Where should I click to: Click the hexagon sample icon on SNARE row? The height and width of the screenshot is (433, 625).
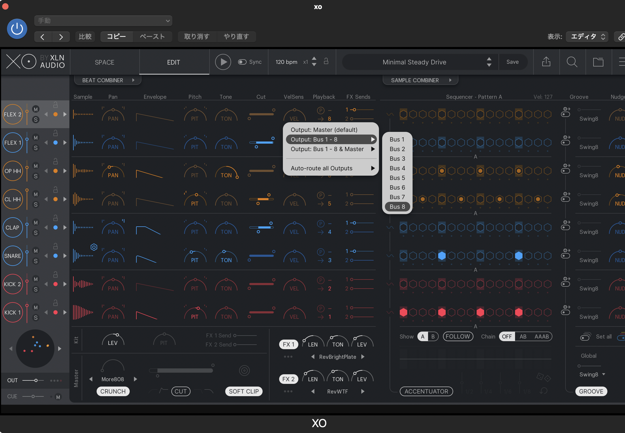94,247
